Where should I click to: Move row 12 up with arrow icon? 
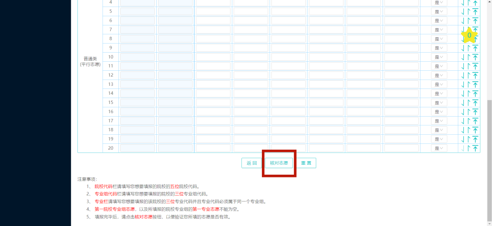click(469, 75)
